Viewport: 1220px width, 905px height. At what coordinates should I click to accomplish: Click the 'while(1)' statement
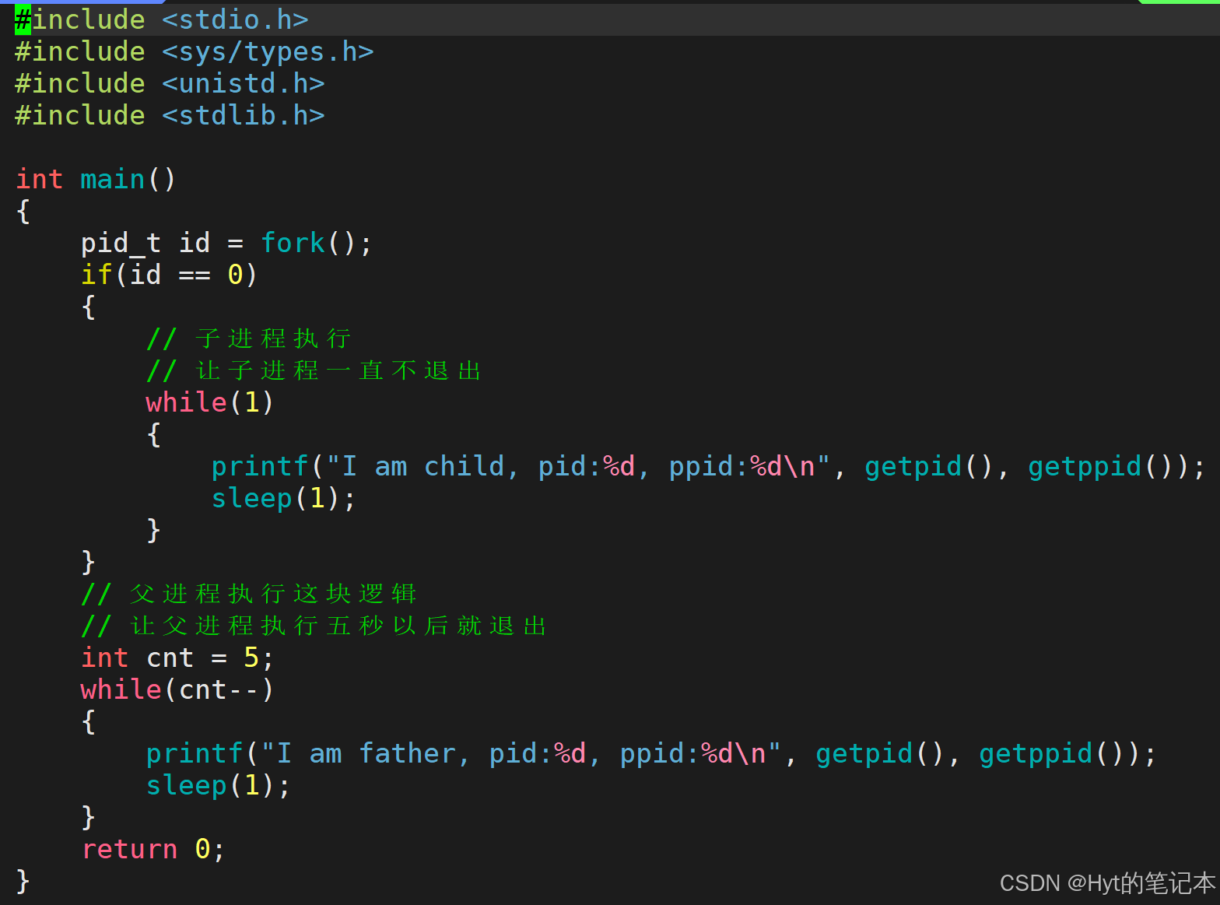(x=210, y=402)
